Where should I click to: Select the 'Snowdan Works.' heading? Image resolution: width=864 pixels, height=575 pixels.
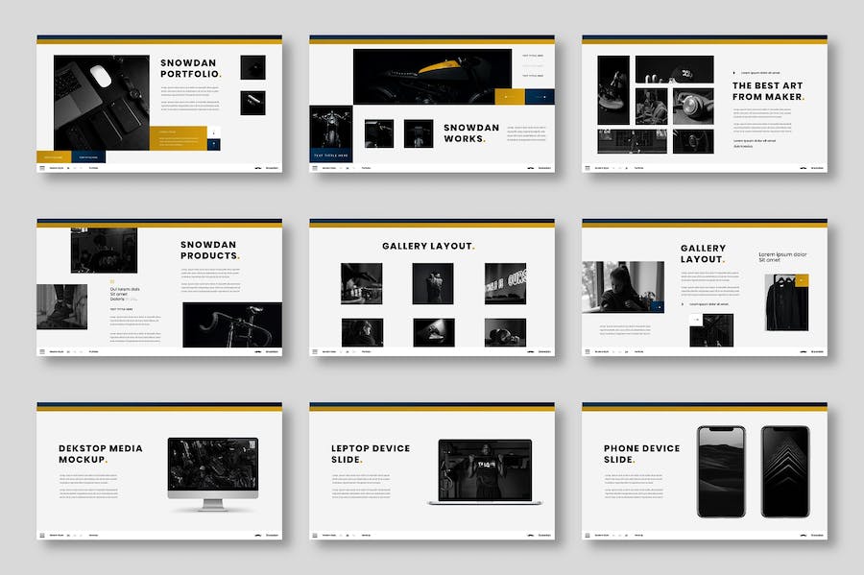pos(471,132)
